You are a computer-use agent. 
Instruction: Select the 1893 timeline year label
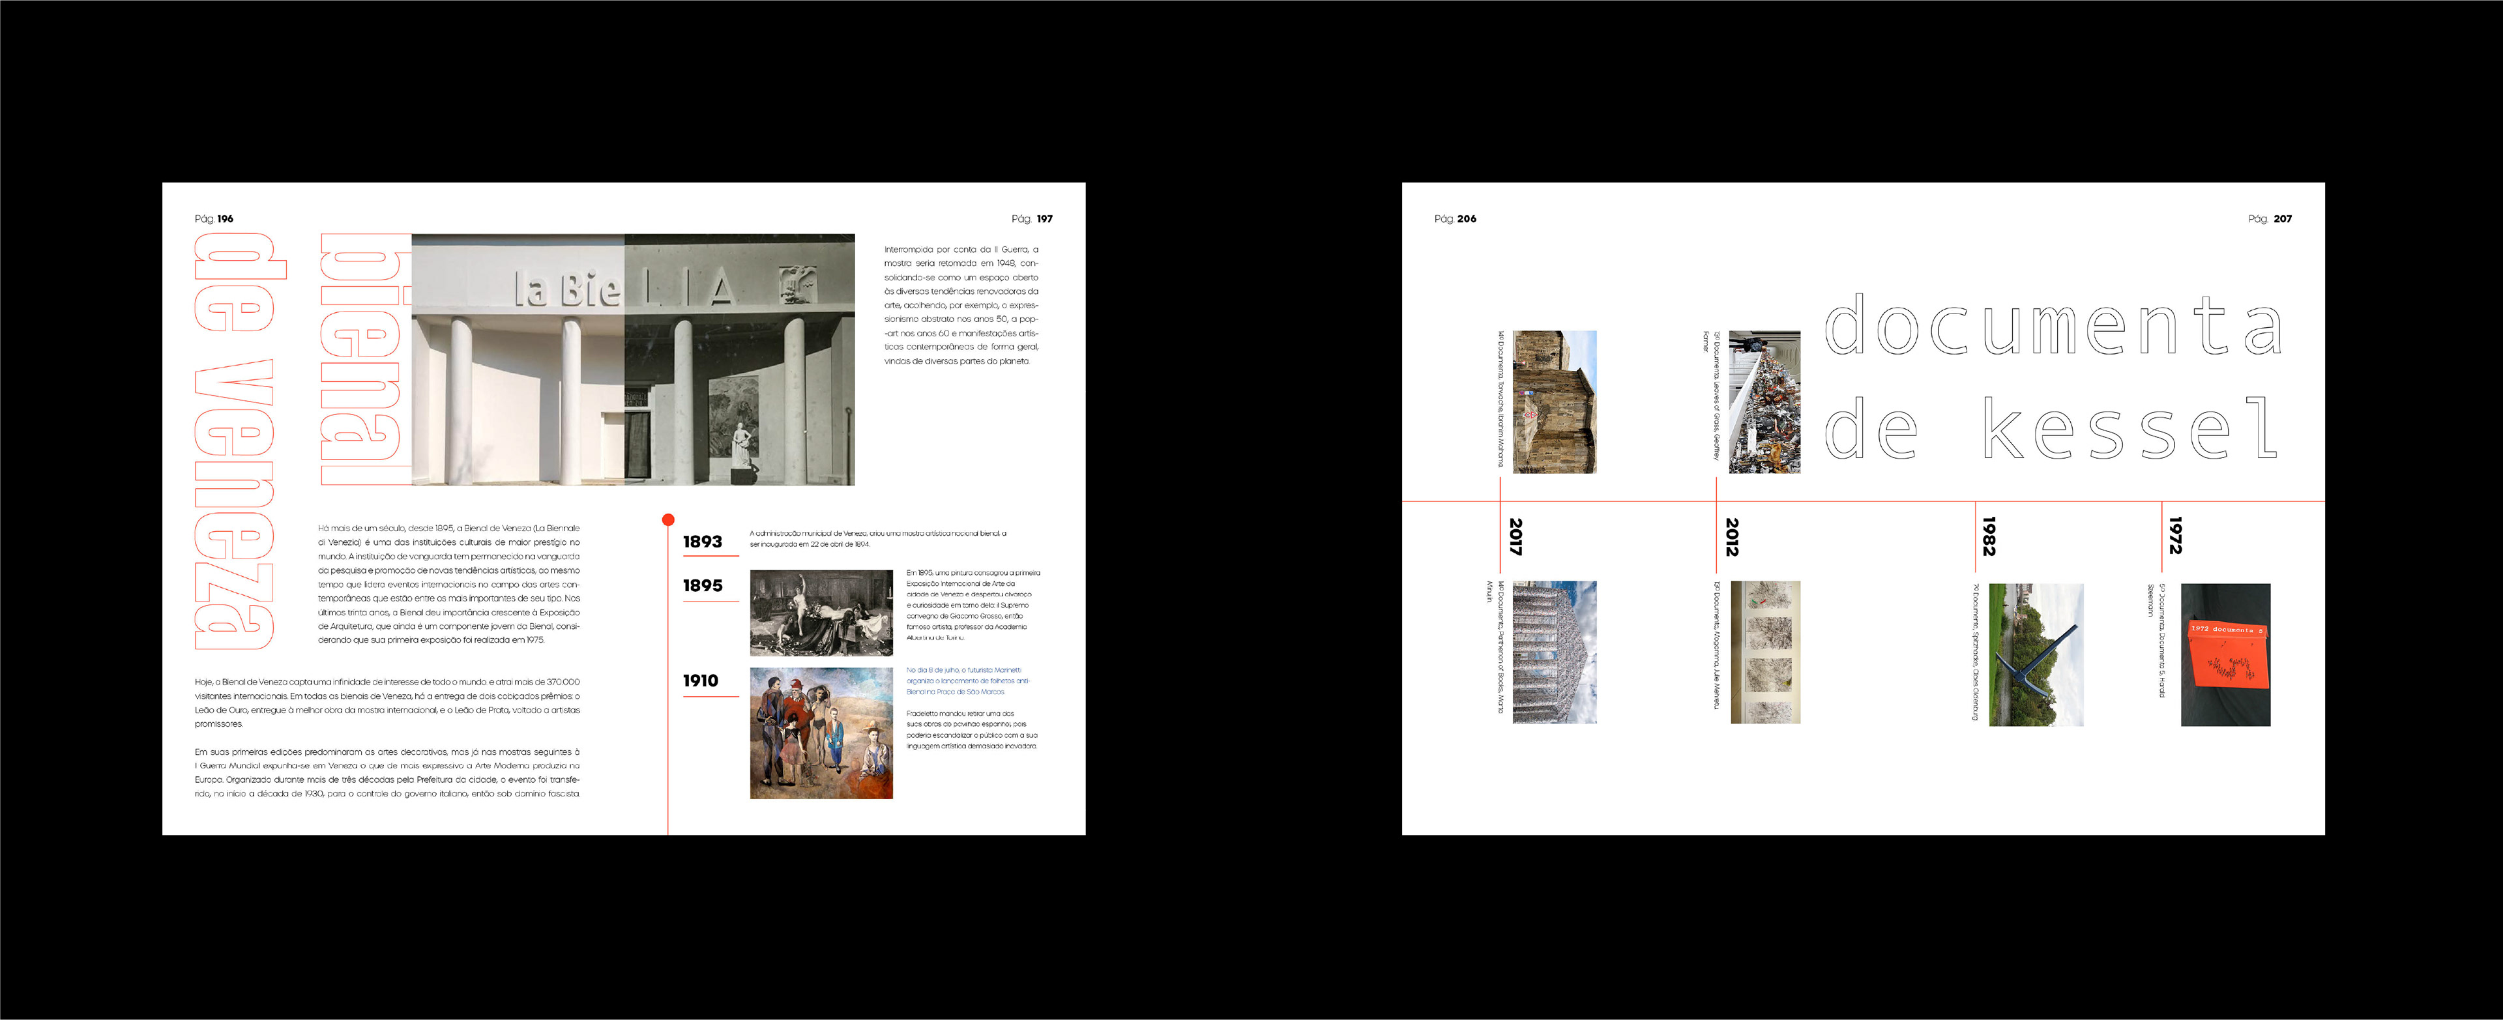click(x=703, y=542)
